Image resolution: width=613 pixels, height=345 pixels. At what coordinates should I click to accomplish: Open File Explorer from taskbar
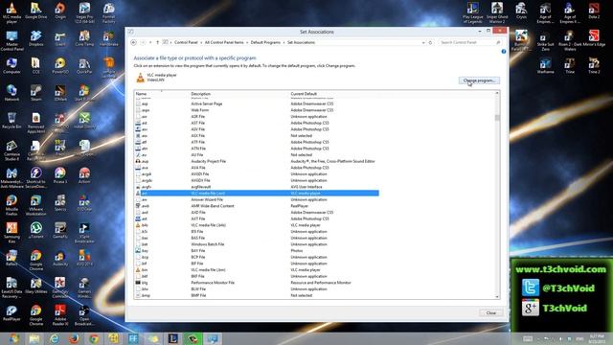point(34,338)
